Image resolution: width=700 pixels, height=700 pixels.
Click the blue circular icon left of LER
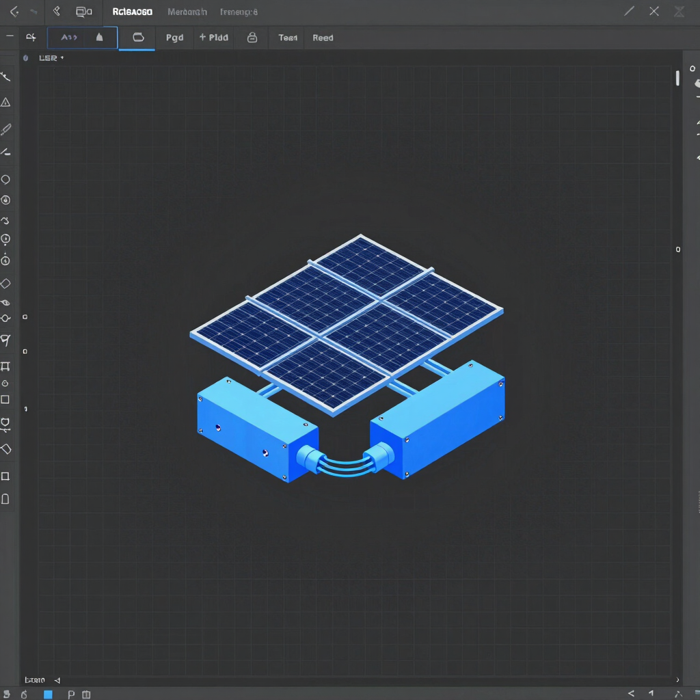25,58
